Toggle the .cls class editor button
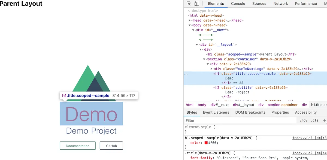 [315, 120]
